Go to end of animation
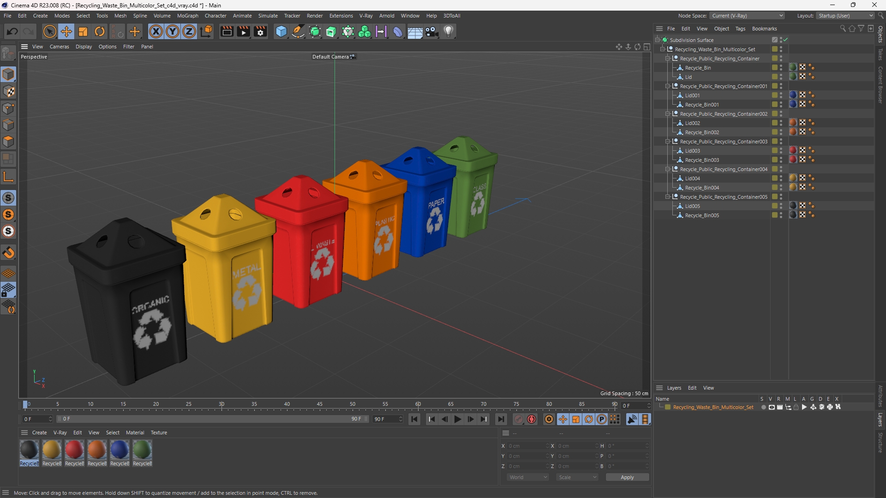The width and height of the screenshot is (886, 498). pos(501,419)
